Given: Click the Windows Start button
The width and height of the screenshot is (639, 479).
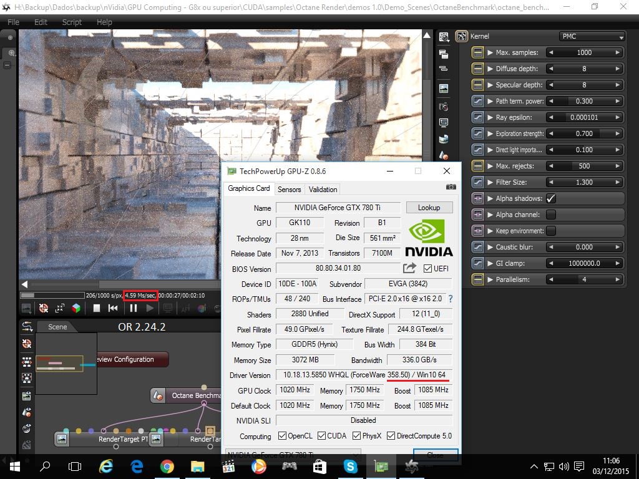Looking at the screenshot, I should tap(15, 466).
